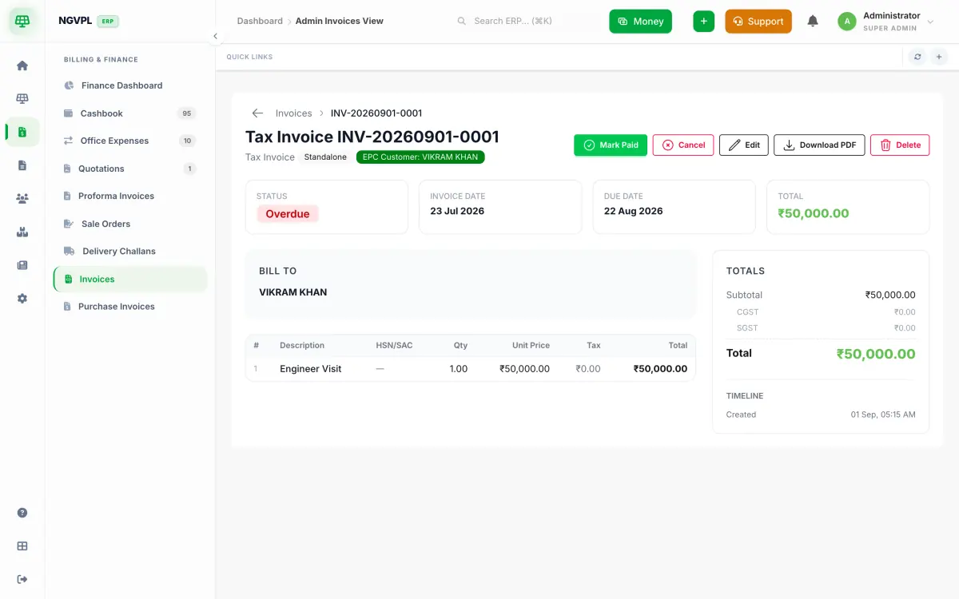Download the invoice PDF

pos(819,145)
